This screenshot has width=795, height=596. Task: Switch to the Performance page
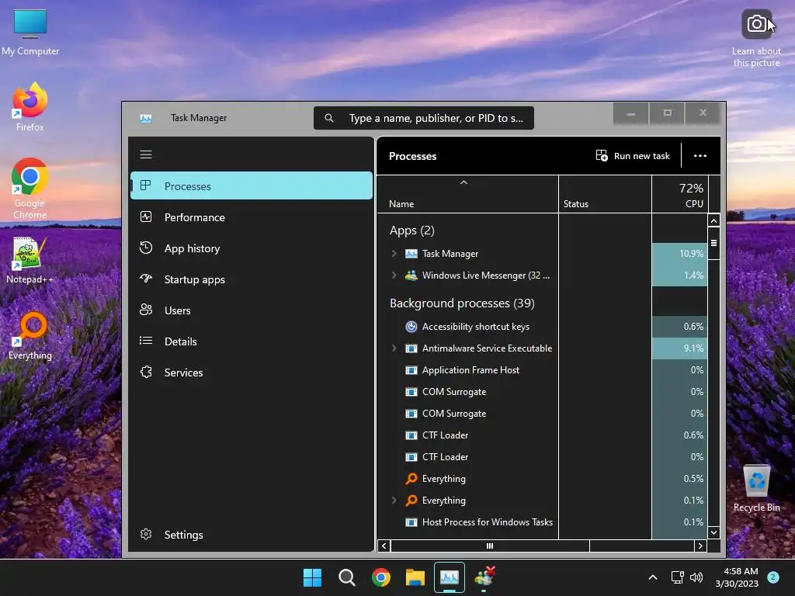[x=252, y=217]
